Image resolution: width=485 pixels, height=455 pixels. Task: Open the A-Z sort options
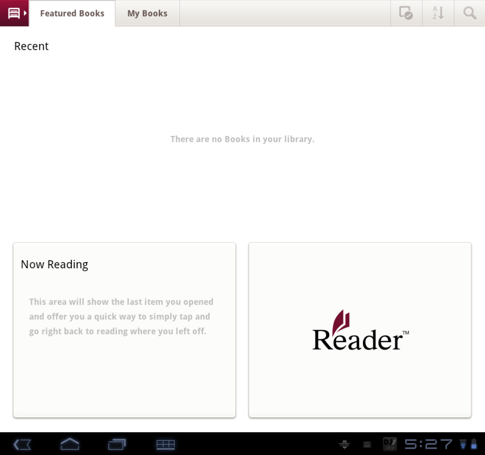pos(438,13)
